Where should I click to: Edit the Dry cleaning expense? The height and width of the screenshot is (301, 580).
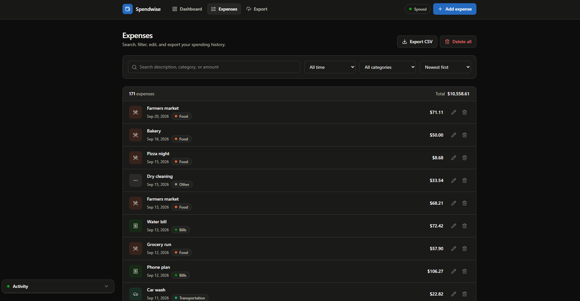pyautogui.click(x=454, y=180)
